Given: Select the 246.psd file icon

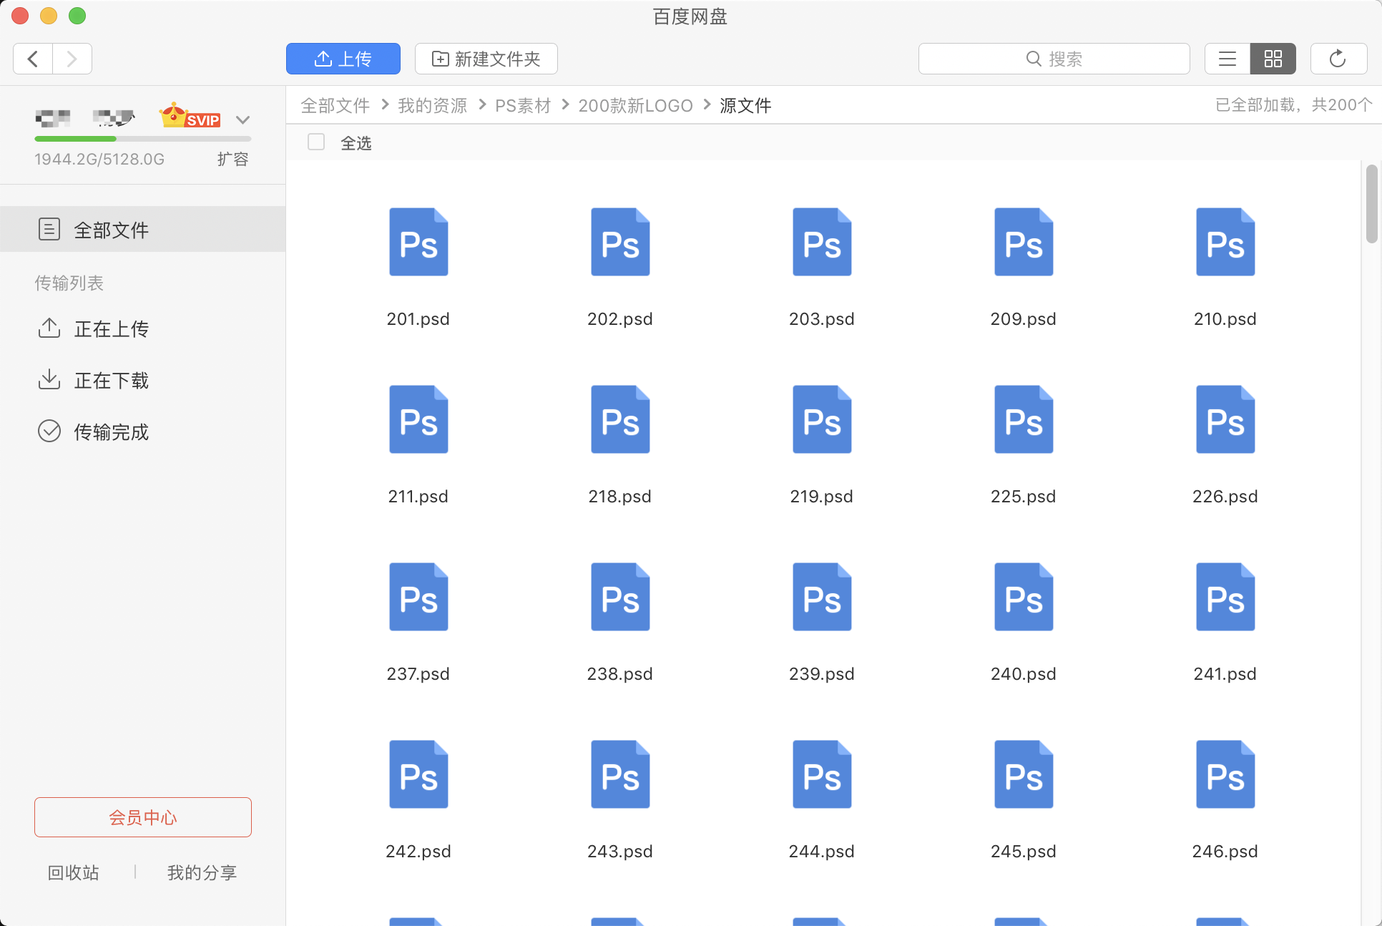Looking at the screenshot, I should click(1225, 774).
